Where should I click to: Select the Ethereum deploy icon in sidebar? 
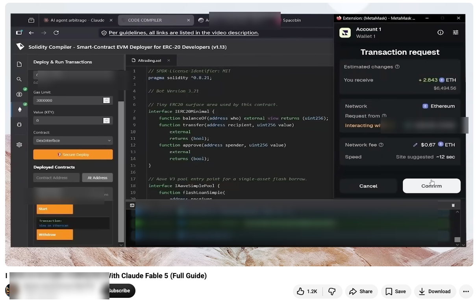19,110
